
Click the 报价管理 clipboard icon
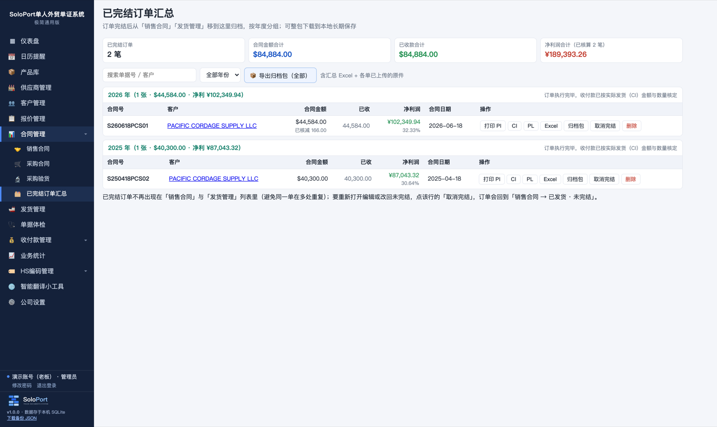point(12,119)
